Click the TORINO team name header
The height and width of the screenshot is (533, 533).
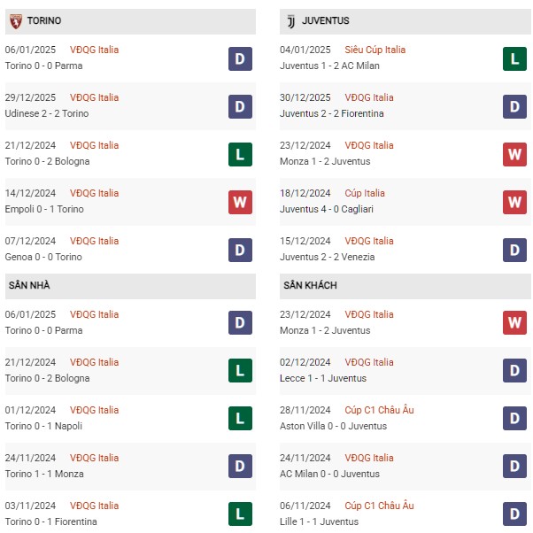point(44,20)
